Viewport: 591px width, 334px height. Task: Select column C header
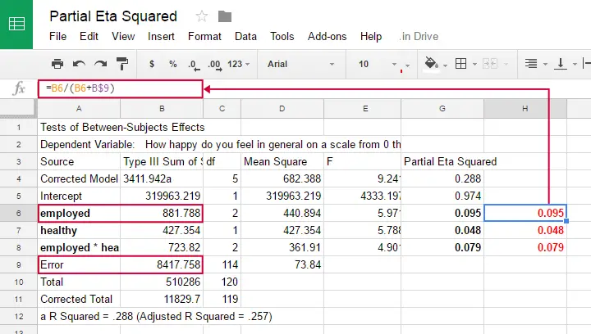coord(222,109)
